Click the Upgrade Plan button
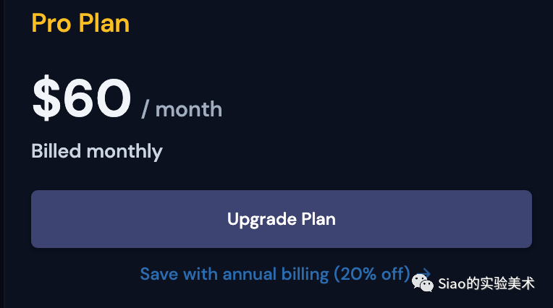553x308 pixels. coord(282,219)
